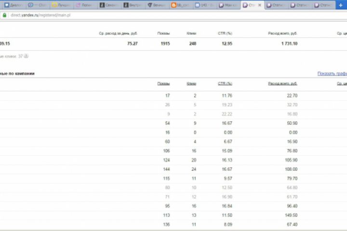Screen dimensions: 347x231
Task: Sort by underlined Расход всего, руб. column
Action: click(x=282, y=84)
